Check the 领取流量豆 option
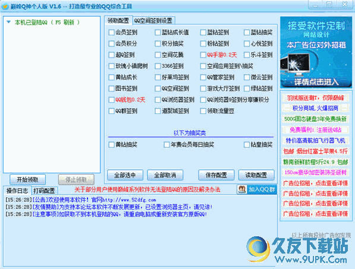Image resolution: width=355 pixels, height=269 pixels. 203,111
